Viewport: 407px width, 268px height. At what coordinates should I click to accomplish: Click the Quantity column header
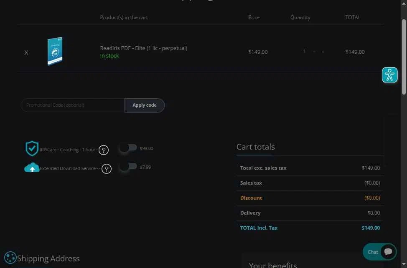tap(300, 18)
